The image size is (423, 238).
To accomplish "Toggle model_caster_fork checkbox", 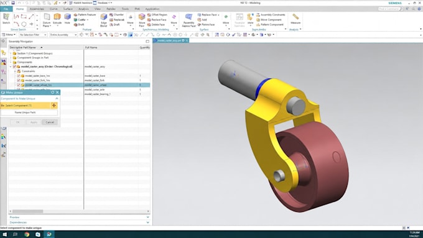I will point(19,81).
